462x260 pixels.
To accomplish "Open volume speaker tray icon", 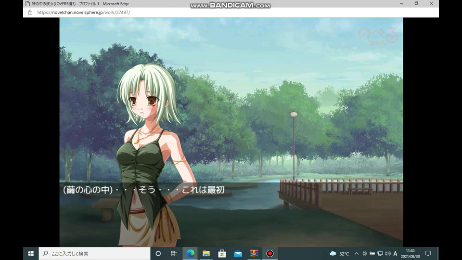I will 388,254.
